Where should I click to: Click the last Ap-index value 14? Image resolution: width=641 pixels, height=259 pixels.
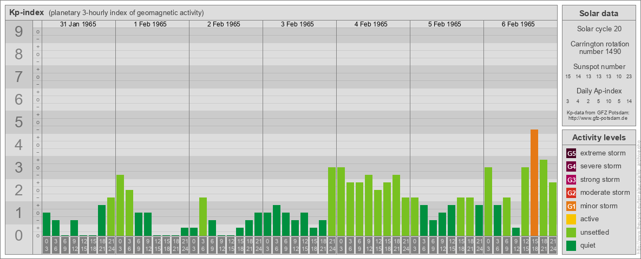click(629, 101)
